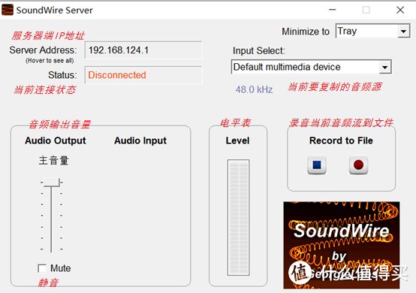Viewport: 416px width, 293px height.
Task: Click the SoundWire Server window title
Action: click(54, 10)
